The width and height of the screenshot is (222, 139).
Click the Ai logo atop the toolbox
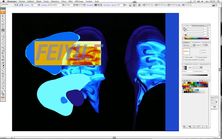pyautogui.click(x=3, y=13)
